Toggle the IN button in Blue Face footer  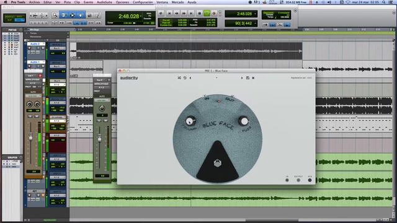click(287, 180)
